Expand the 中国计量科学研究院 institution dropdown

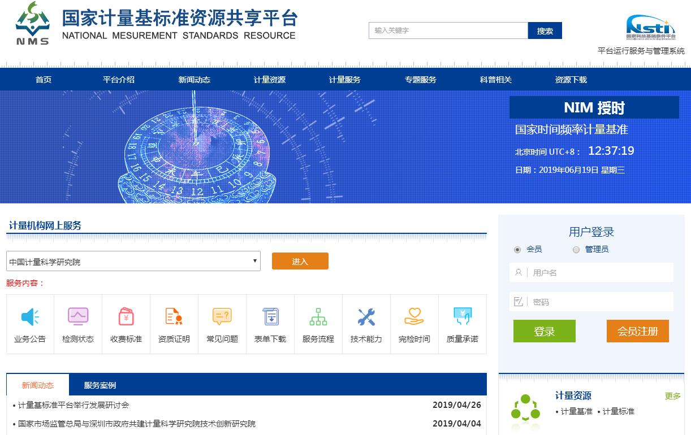pos(133,262)
